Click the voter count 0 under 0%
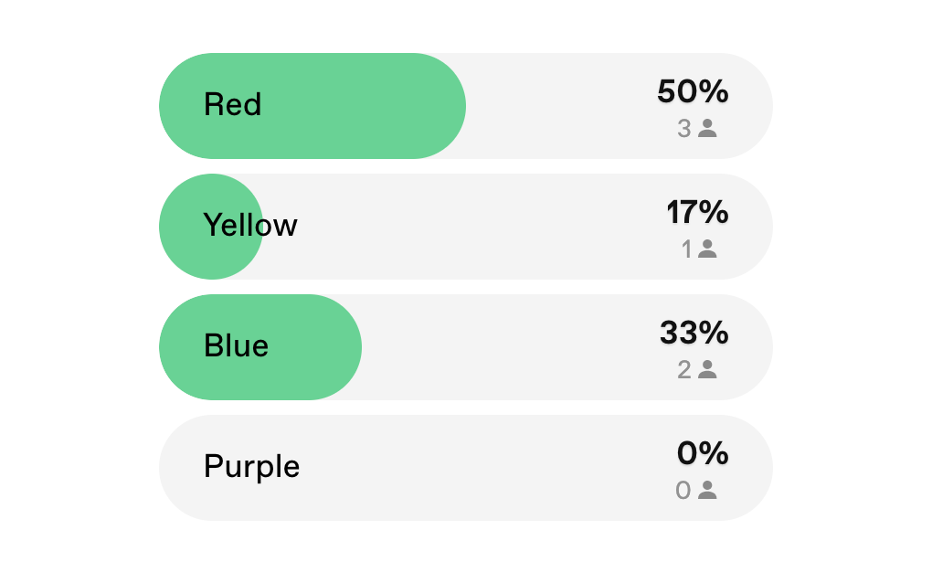932x583 pixels. (x=683, y=491)
